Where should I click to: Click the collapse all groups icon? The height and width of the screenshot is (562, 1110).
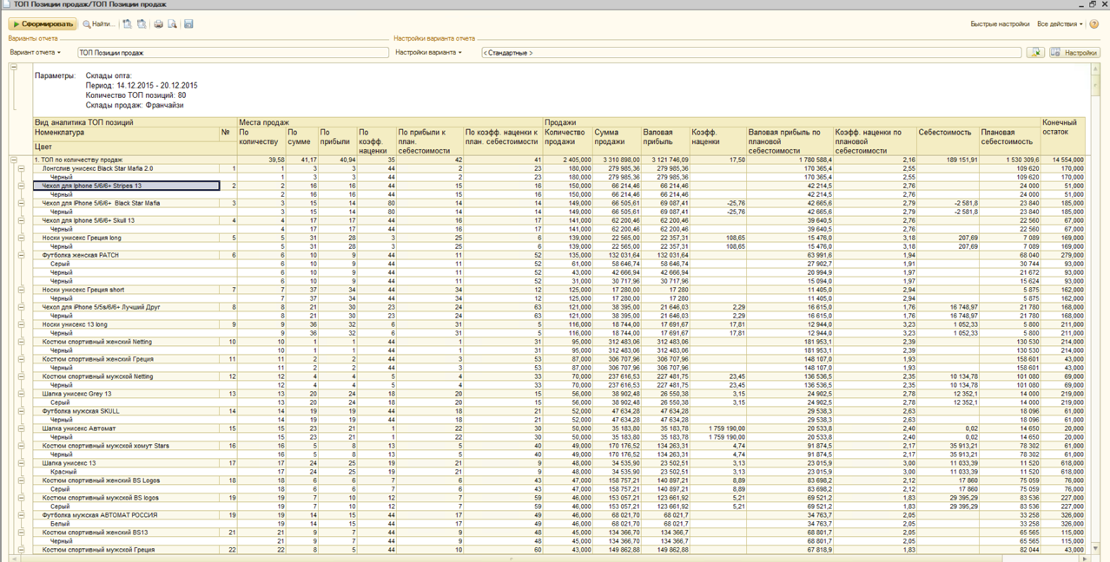(142, 24)
